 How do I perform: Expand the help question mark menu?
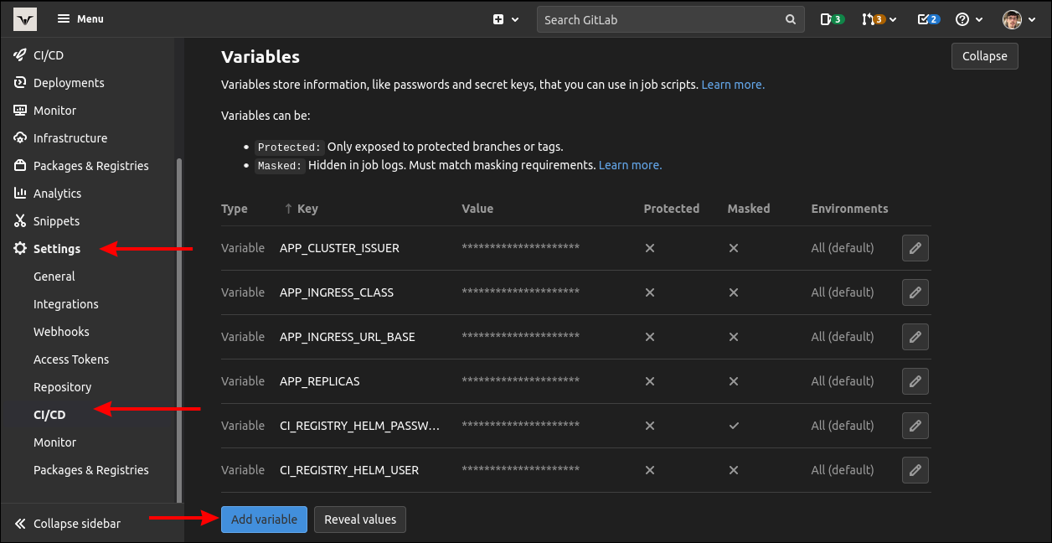tap(968, 19)
